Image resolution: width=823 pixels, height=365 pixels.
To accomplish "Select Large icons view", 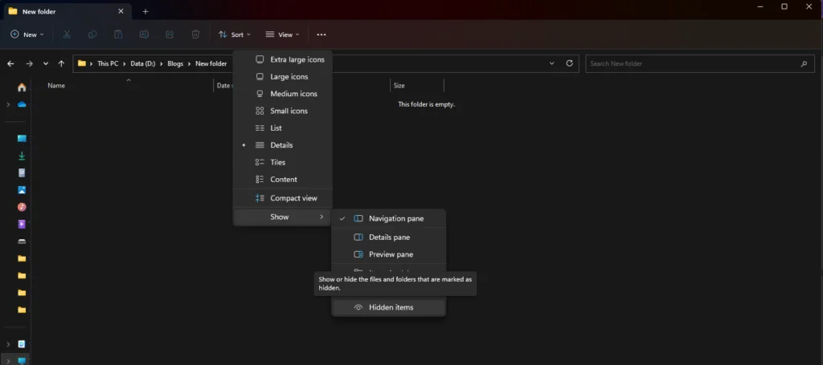I will [282, 77].
